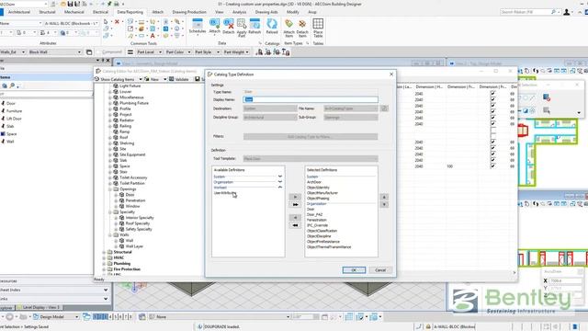Select ArchDoor in Selected Definitions list
Image resolution: width=588 pixels, height=331 pixels.
point(314,182)
